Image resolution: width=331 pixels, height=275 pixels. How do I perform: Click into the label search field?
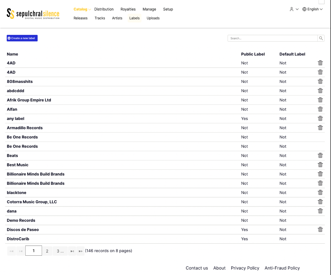tap(272, 38)
